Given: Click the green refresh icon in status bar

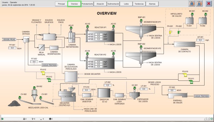Looking at the screenshot, I should pos(211,119).
